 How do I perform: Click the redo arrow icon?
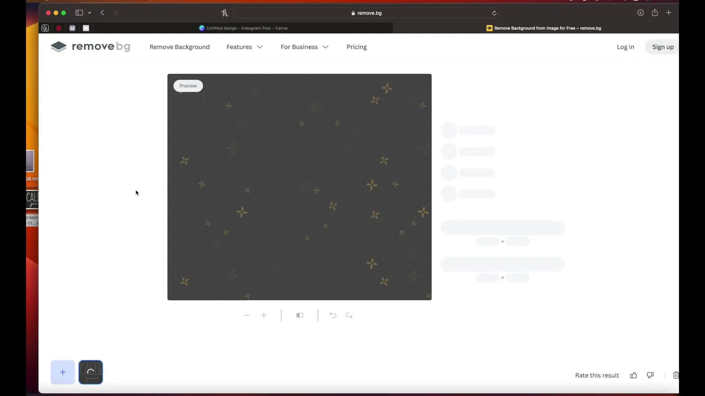(x=349, y=315)
